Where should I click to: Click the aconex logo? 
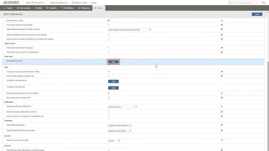pyautogui.click(x=11, y=3)
